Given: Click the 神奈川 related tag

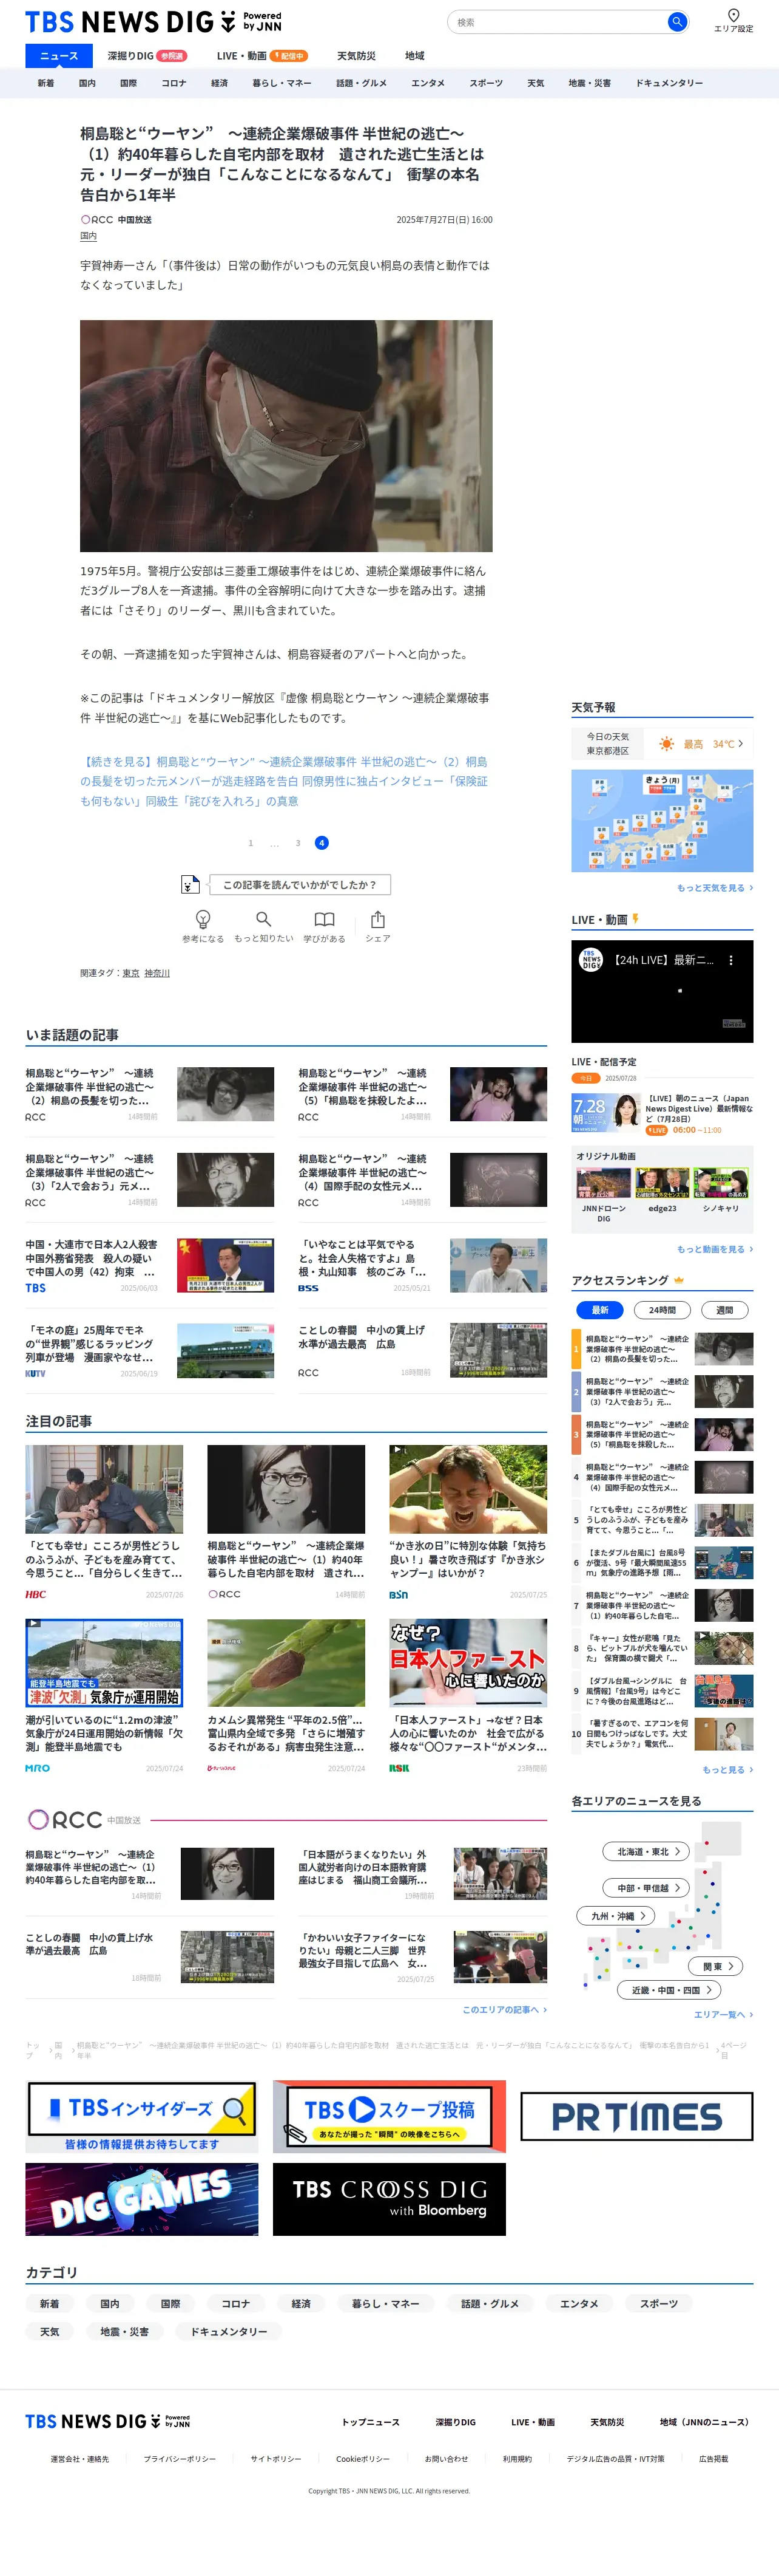Looking at the screenshot, I should point(157,973).
